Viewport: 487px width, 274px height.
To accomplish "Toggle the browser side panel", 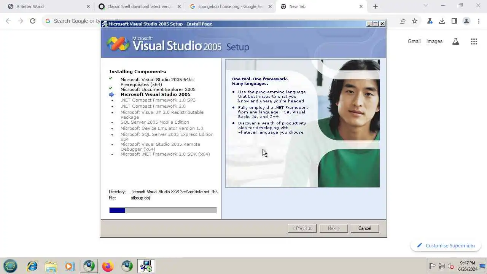I will click(x=454, y=21).
